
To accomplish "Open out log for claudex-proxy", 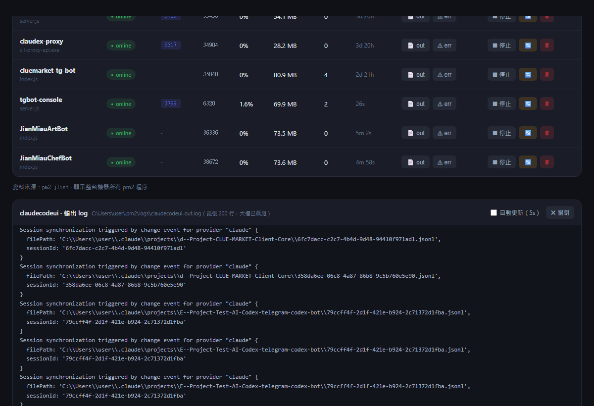I will pyautogui.click(x=415, y=46).
